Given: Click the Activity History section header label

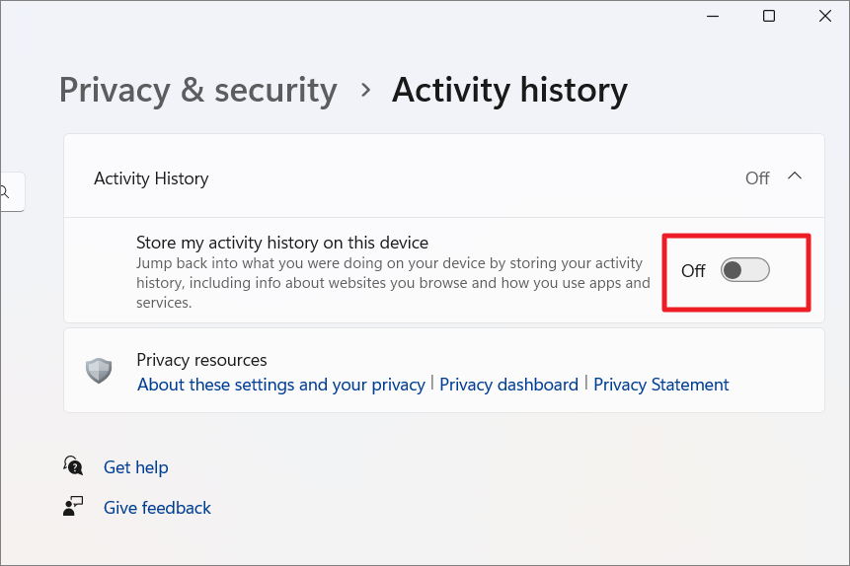Looking at the screenshot, I should point(151,178).
